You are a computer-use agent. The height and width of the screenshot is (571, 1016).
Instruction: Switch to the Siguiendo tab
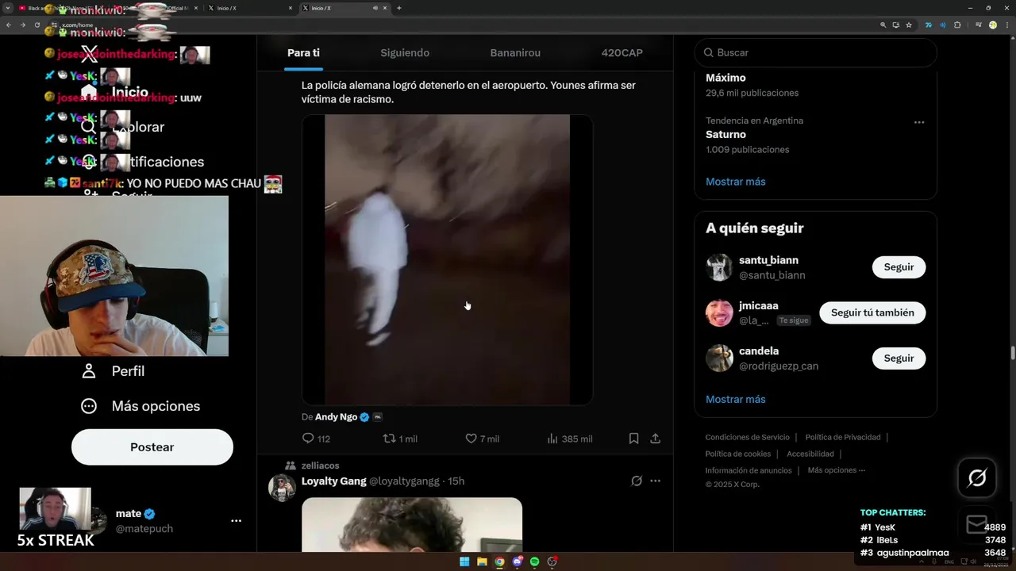[x=405, y=53]
